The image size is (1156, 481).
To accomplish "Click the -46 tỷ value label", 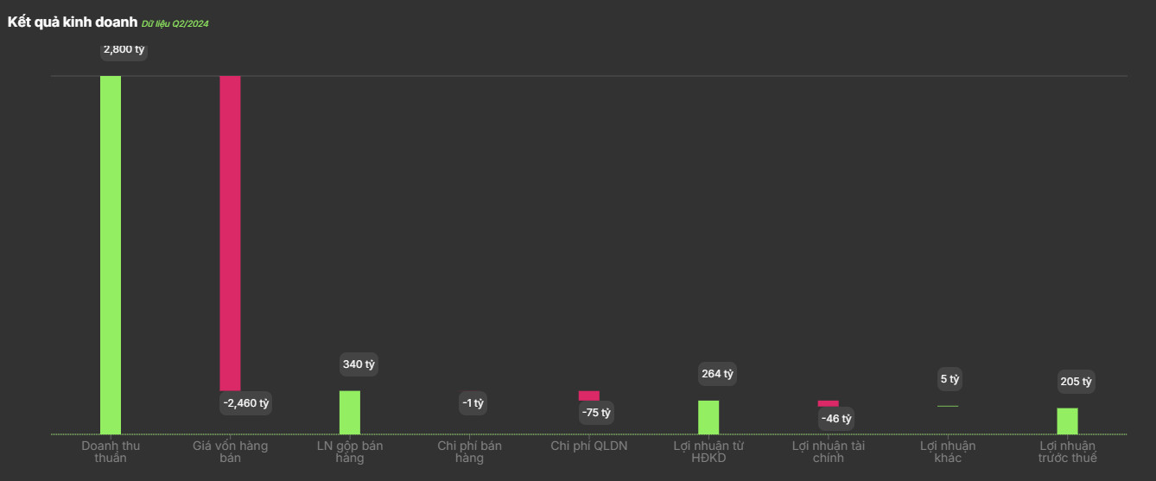I will coord(836,419).
